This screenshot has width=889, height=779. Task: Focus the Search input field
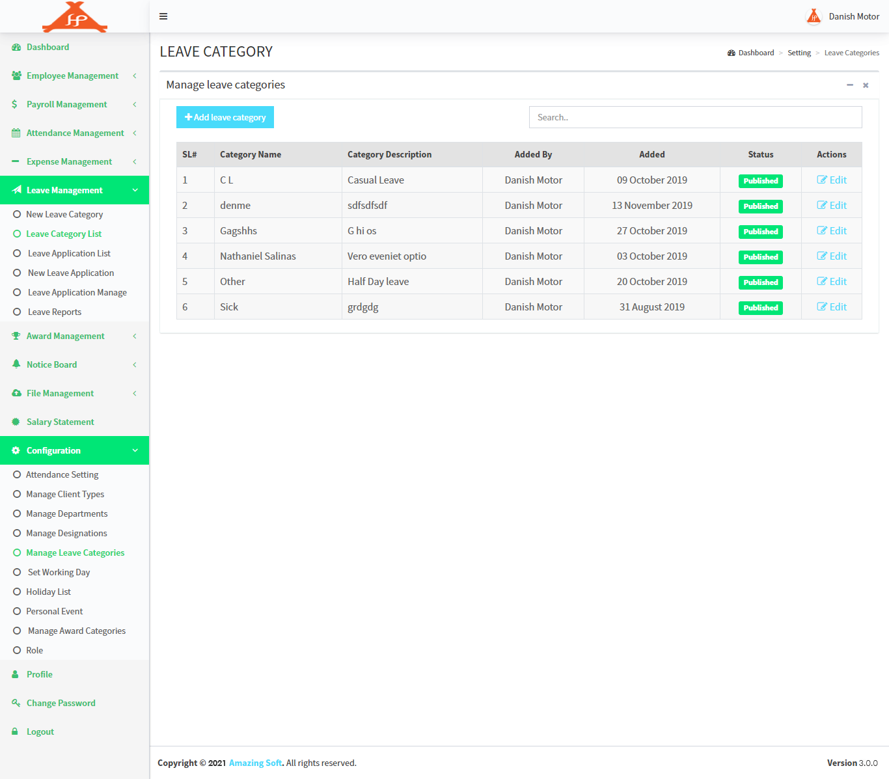click(x=695, y=117)
